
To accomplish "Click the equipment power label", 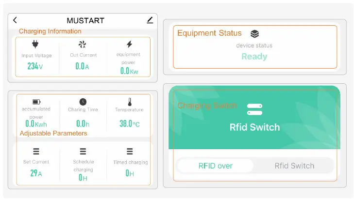I will (x=128, y=59).
